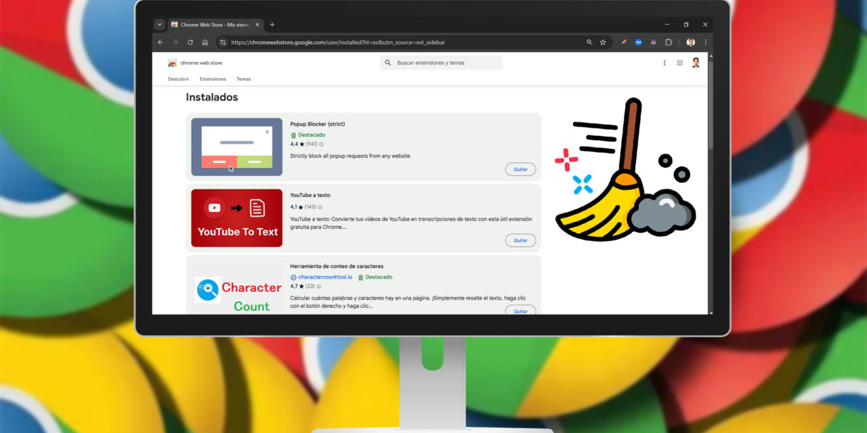Click Destacado badge beside charactercounttool.io

tap(375, 277)
